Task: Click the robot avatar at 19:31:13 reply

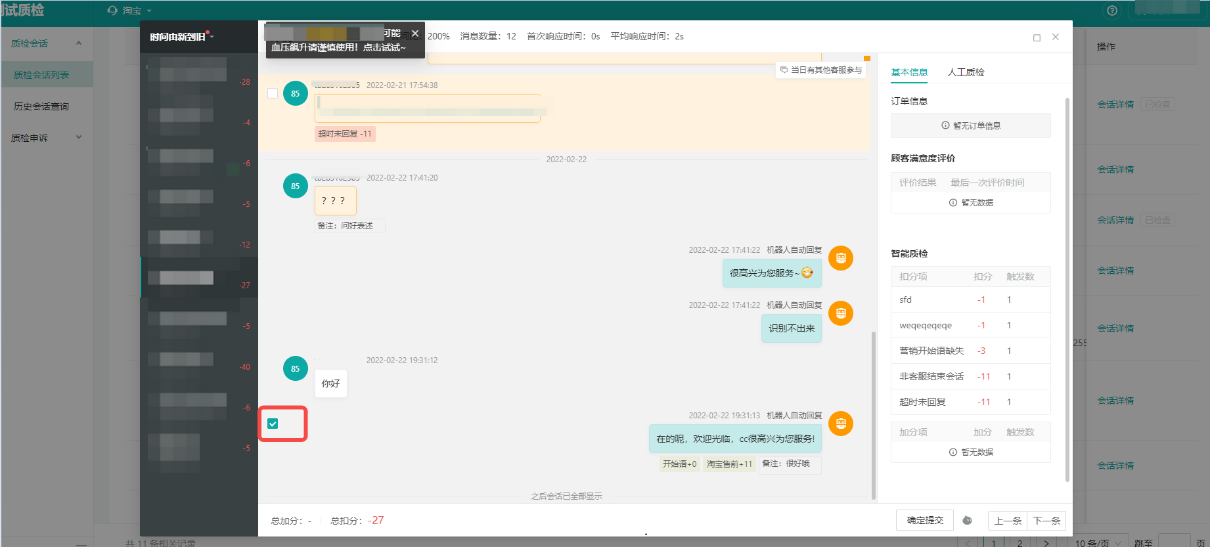Action: [841, 424]
